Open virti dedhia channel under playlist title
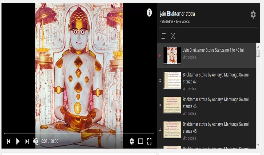Viewport: 264px width, 155px height. [x=167, y=22]
